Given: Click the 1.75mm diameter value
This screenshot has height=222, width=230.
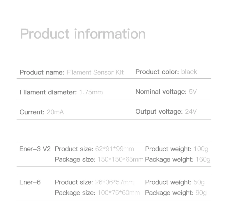Looking at the screenshot, I should [x=91, y=92].
